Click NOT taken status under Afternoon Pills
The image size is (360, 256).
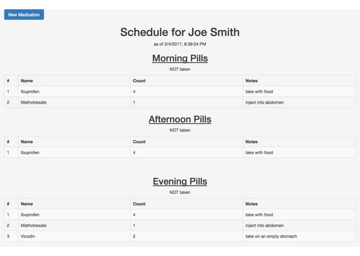click(180, 130)
